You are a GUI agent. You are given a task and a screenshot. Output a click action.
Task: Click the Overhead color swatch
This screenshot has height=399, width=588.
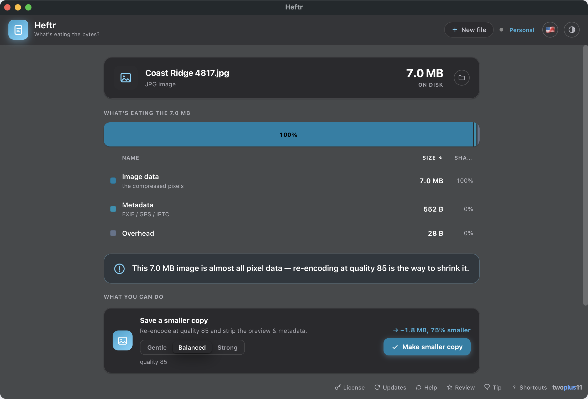[113, 233]
